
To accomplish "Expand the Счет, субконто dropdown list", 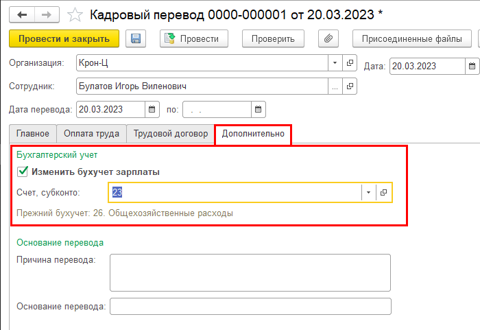I will point(368,193).
